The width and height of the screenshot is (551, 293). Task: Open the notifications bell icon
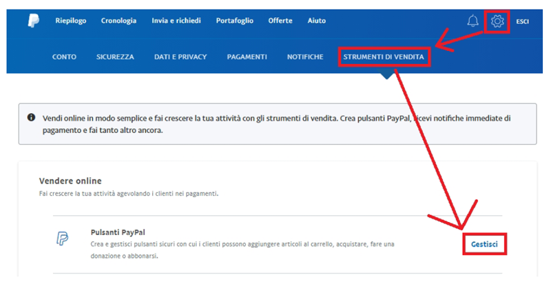(472, 21)
